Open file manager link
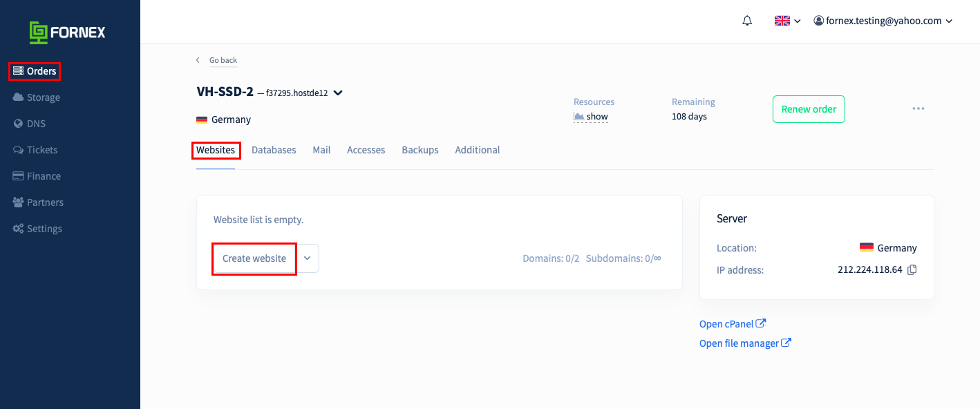 pos(745,343)
